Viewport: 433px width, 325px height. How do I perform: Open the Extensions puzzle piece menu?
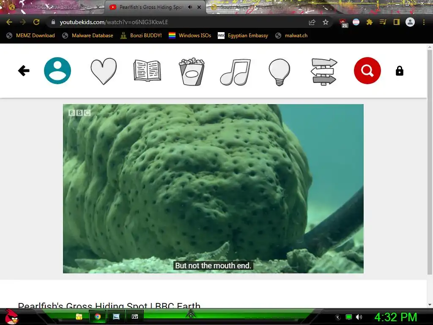(x=370, y=22)
